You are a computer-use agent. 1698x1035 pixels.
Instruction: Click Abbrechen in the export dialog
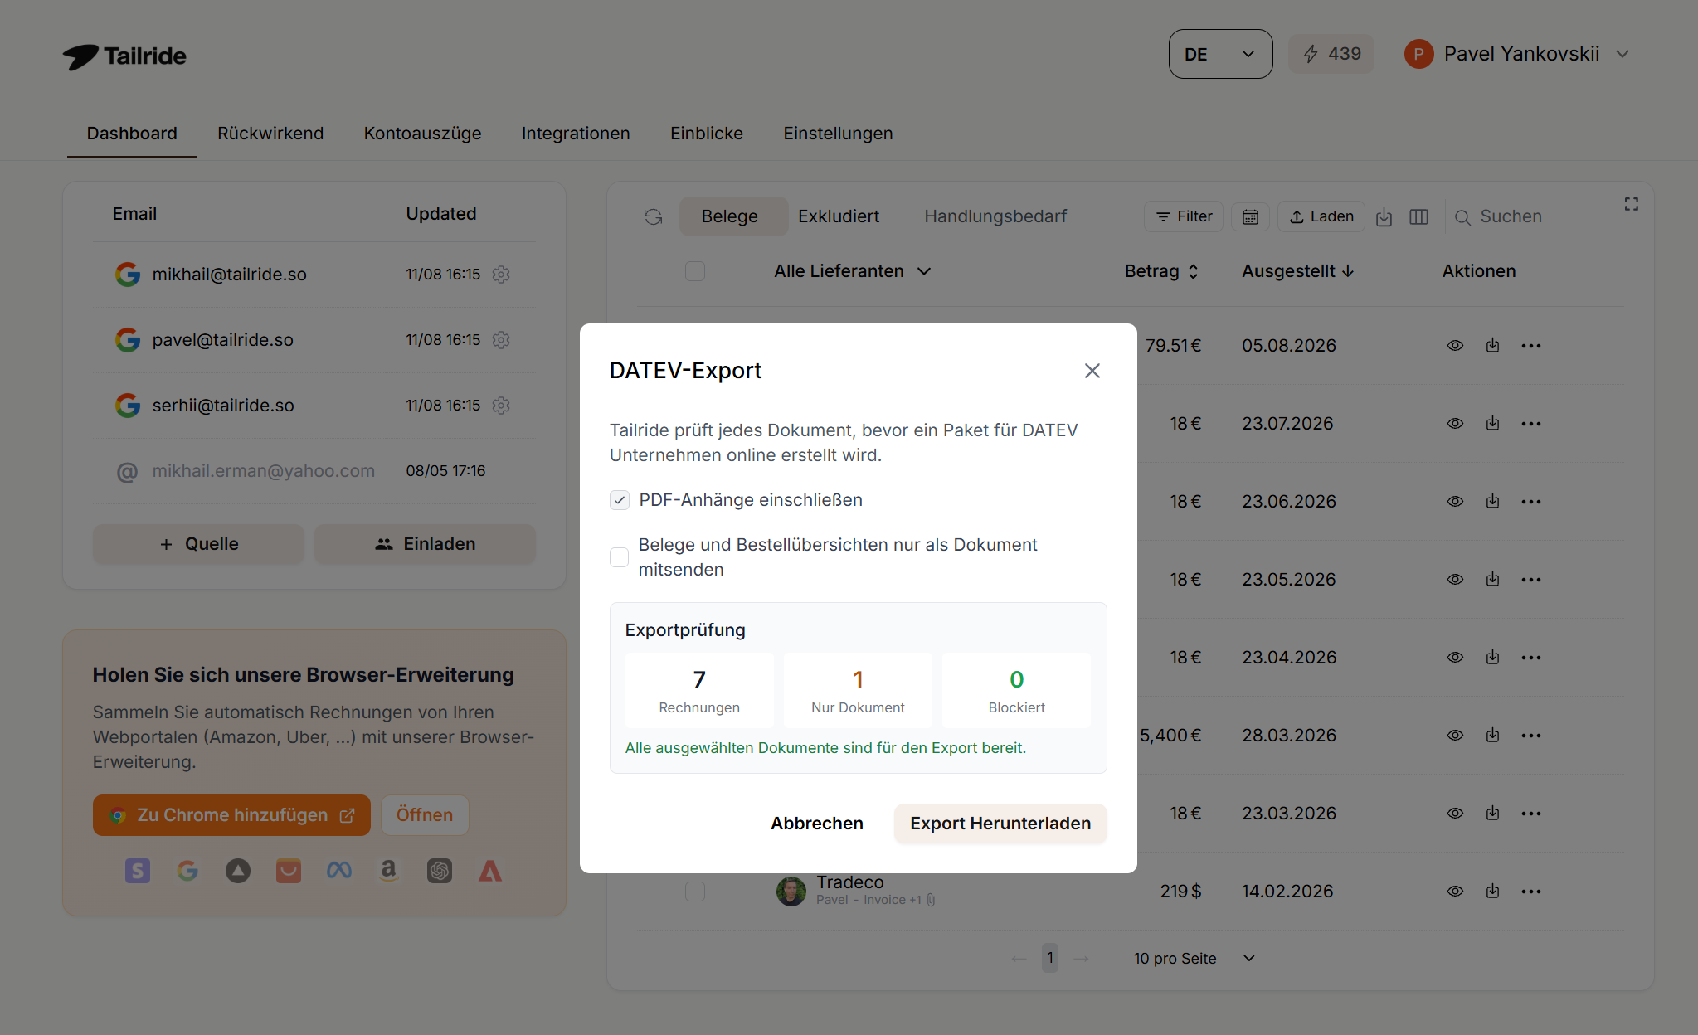click(817, 824)
